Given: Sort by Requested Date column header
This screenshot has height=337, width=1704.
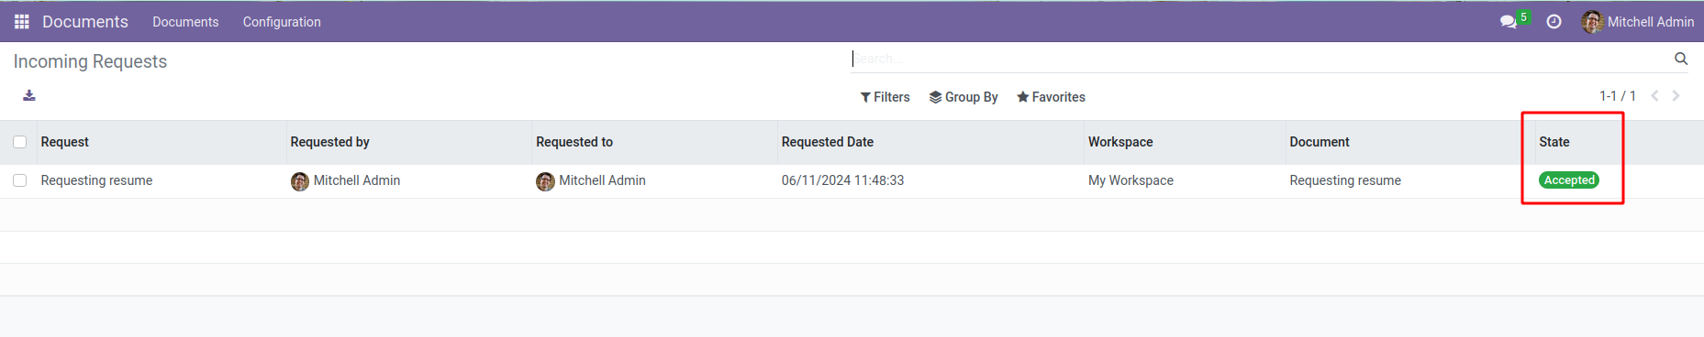Looking at the screenshot, I should pos(828,142).
